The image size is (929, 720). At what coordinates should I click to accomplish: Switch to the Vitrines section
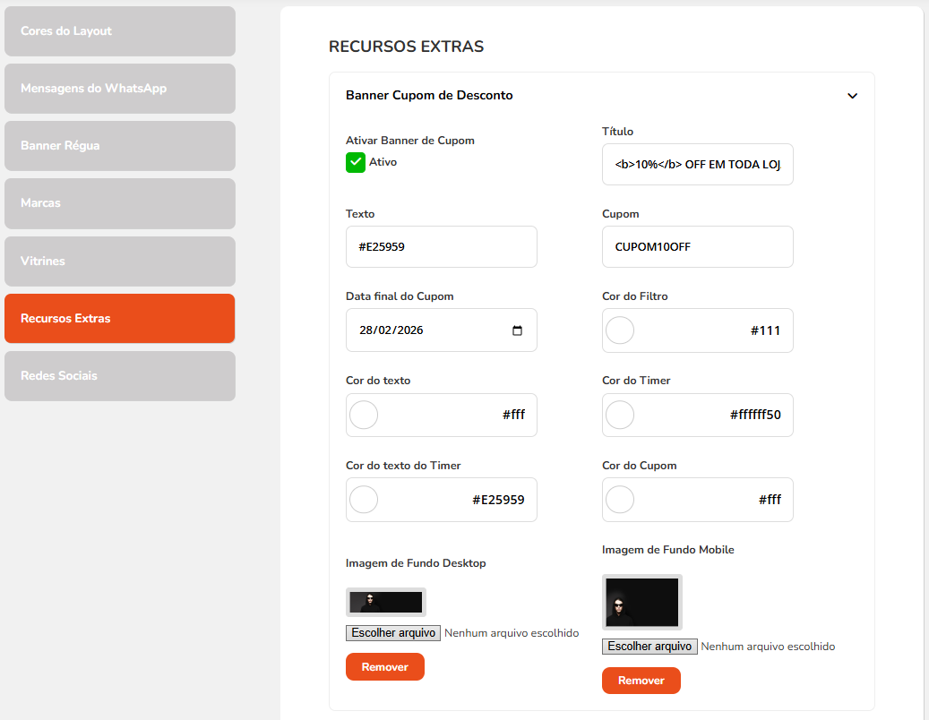[x=120, y=261]
